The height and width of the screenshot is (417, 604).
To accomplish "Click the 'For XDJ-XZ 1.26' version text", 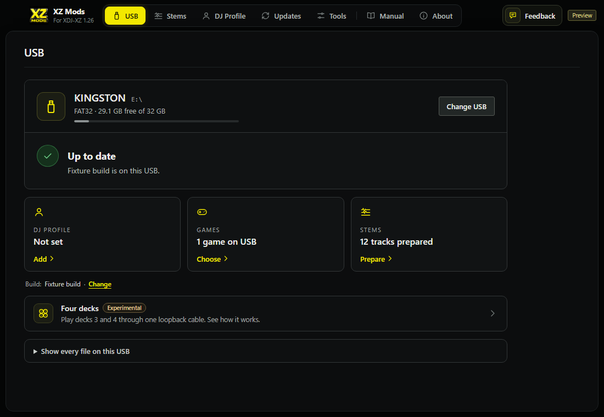I will tap(74, 20).
